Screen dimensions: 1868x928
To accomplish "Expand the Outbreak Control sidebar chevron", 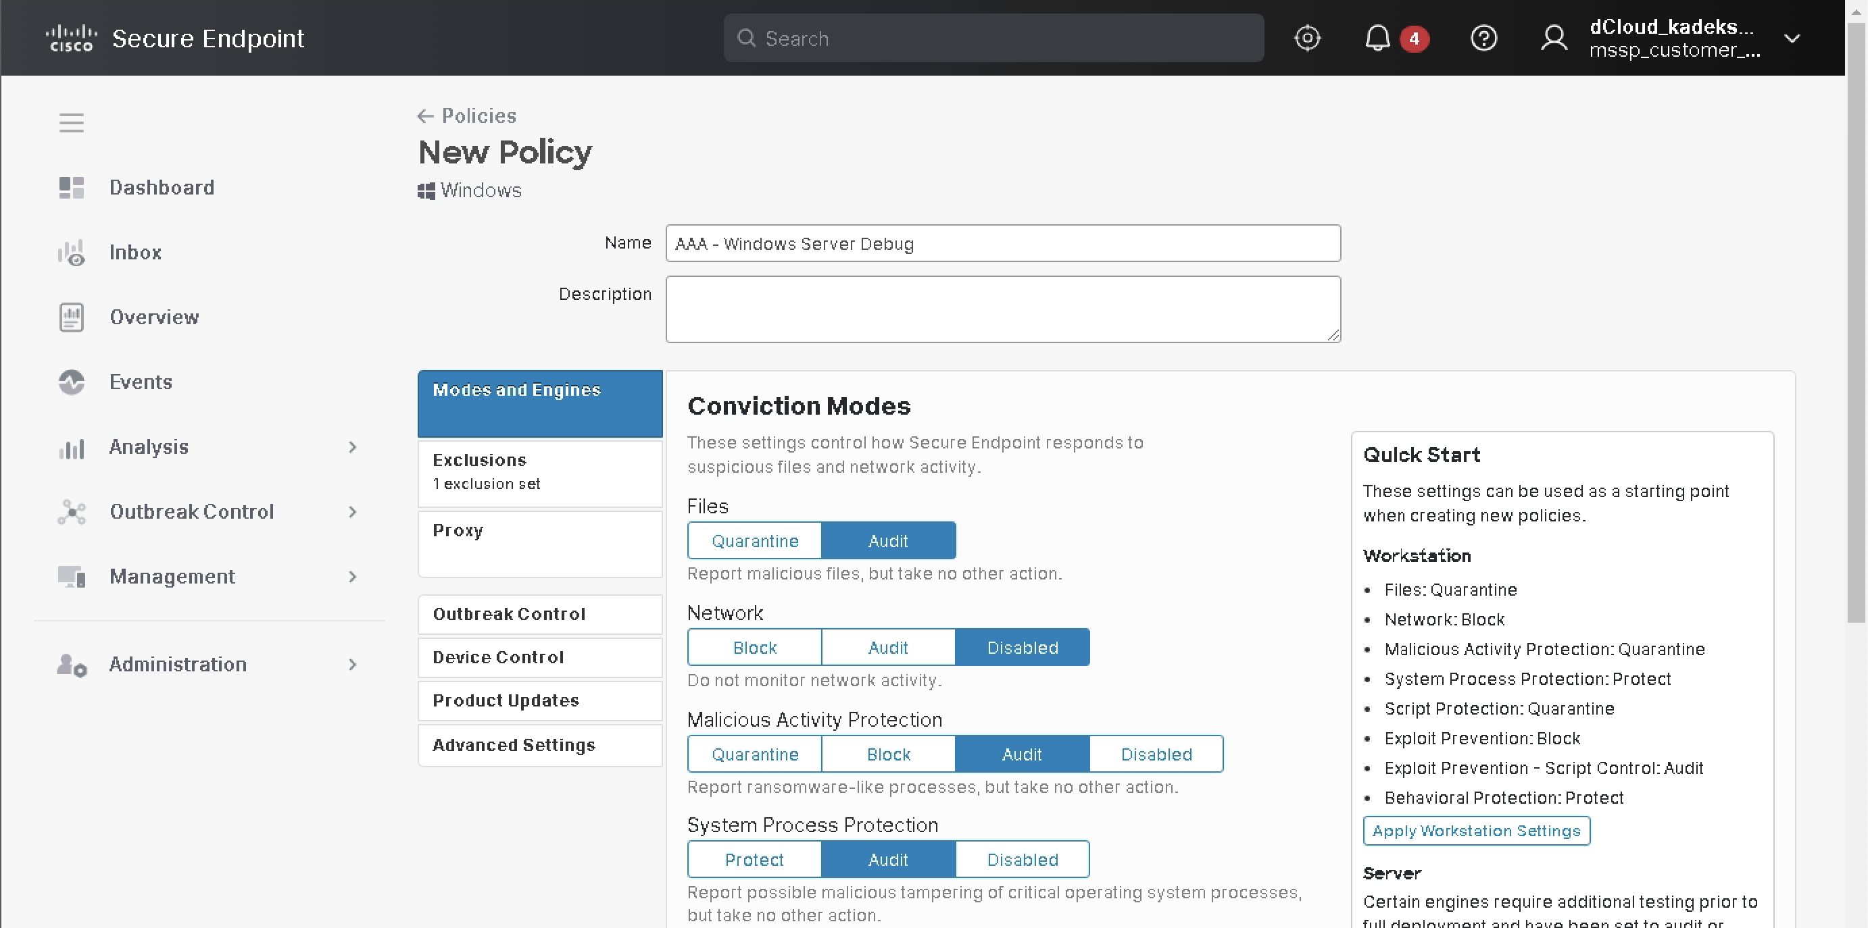I will [352, 511].
